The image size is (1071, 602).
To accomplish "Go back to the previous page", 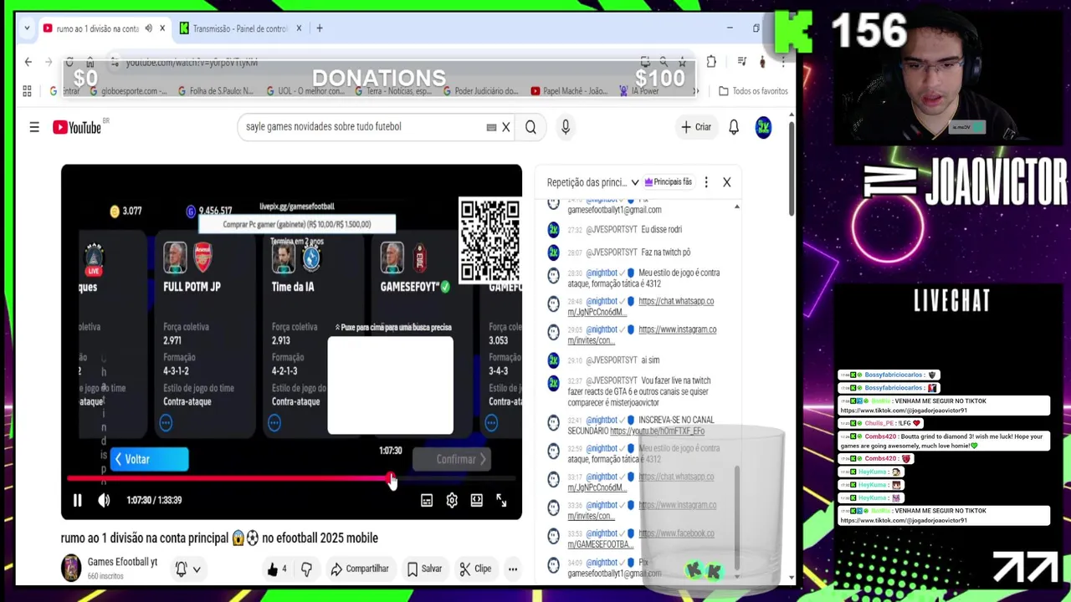I will [28, 62].
